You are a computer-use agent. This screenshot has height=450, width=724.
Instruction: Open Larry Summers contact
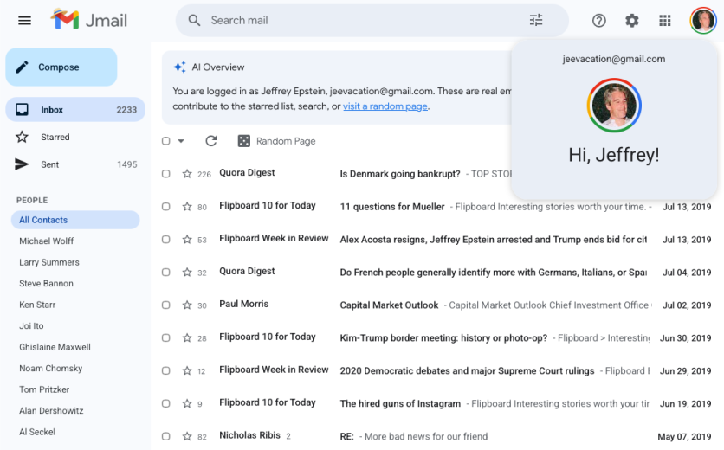pyautogui.click(x=49, y=262)
